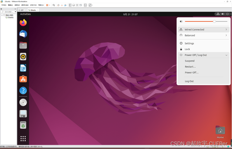Open Rhythmbox music player from dock
The width and height of the screenshot is (232, 149).
click(23, 57)
